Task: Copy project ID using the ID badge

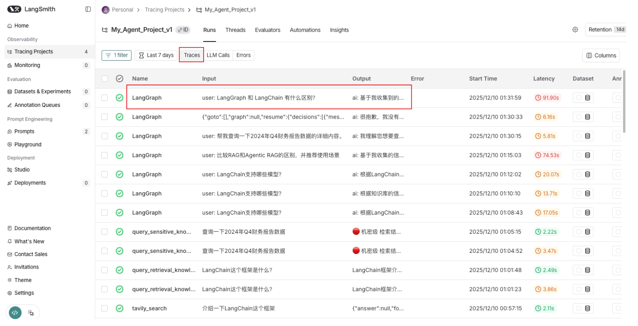Action: coord(183,30)
